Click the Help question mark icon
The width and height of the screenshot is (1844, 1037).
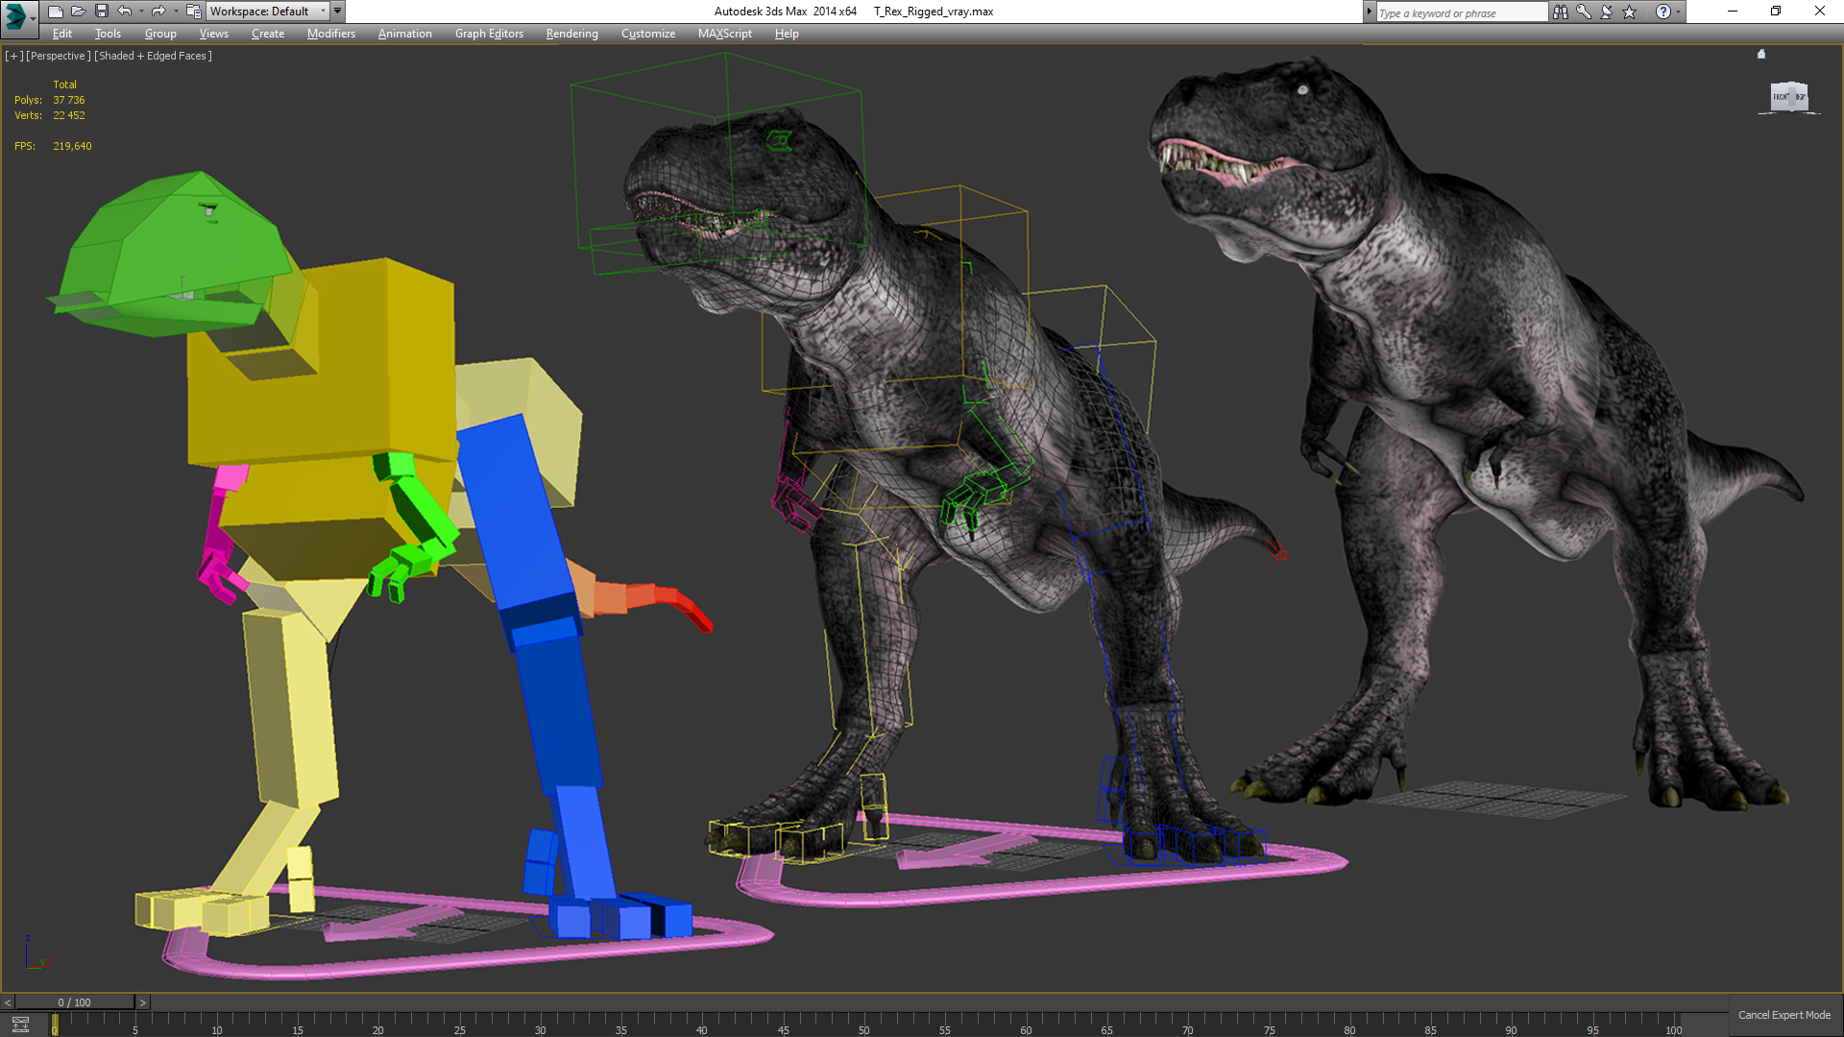[1663, 12]
